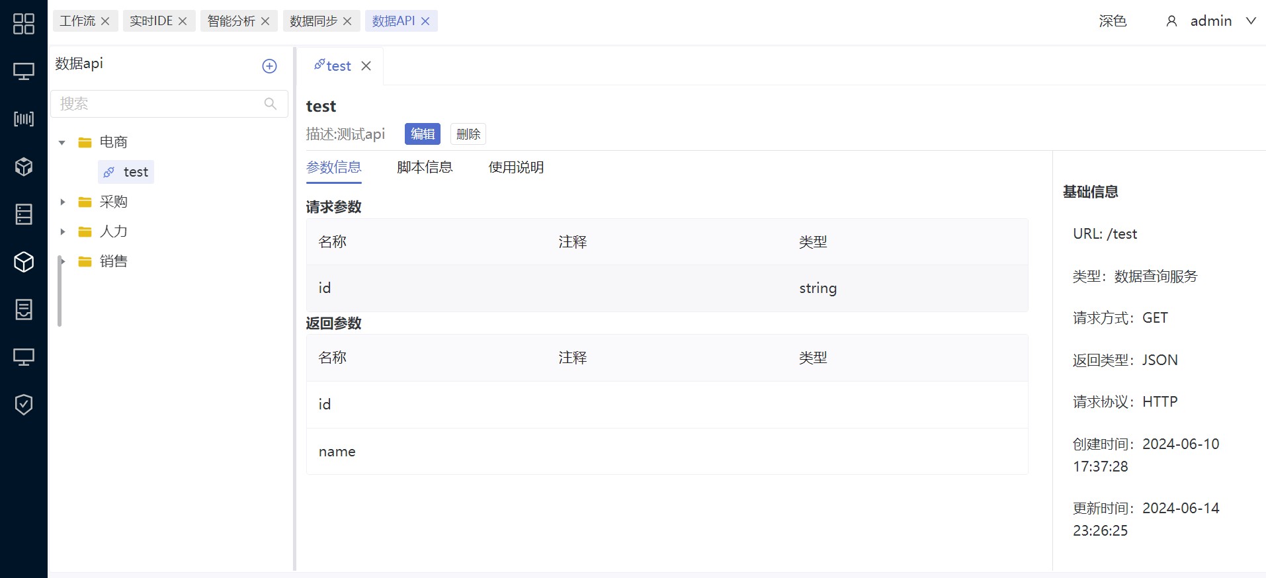Image resolution: width=1266 pixels, height=578 pixels.
Task: Expand the 采购 folder
Action: [x=62, y=202]
